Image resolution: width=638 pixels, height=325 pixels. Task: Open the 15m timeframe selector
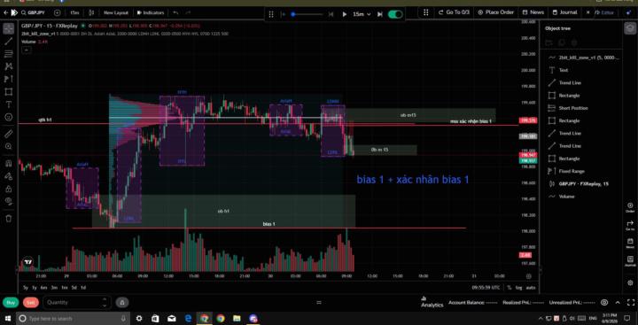(x=74, y=12)
